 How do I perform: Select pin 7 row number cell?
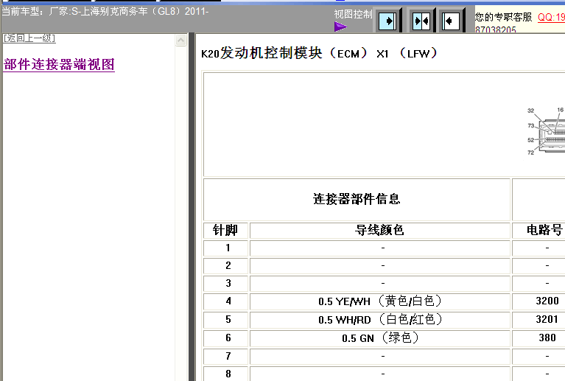[225, 356]
